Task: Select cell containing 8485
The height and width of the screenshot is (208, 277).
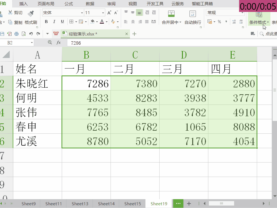Action: (x=135, y=112)
